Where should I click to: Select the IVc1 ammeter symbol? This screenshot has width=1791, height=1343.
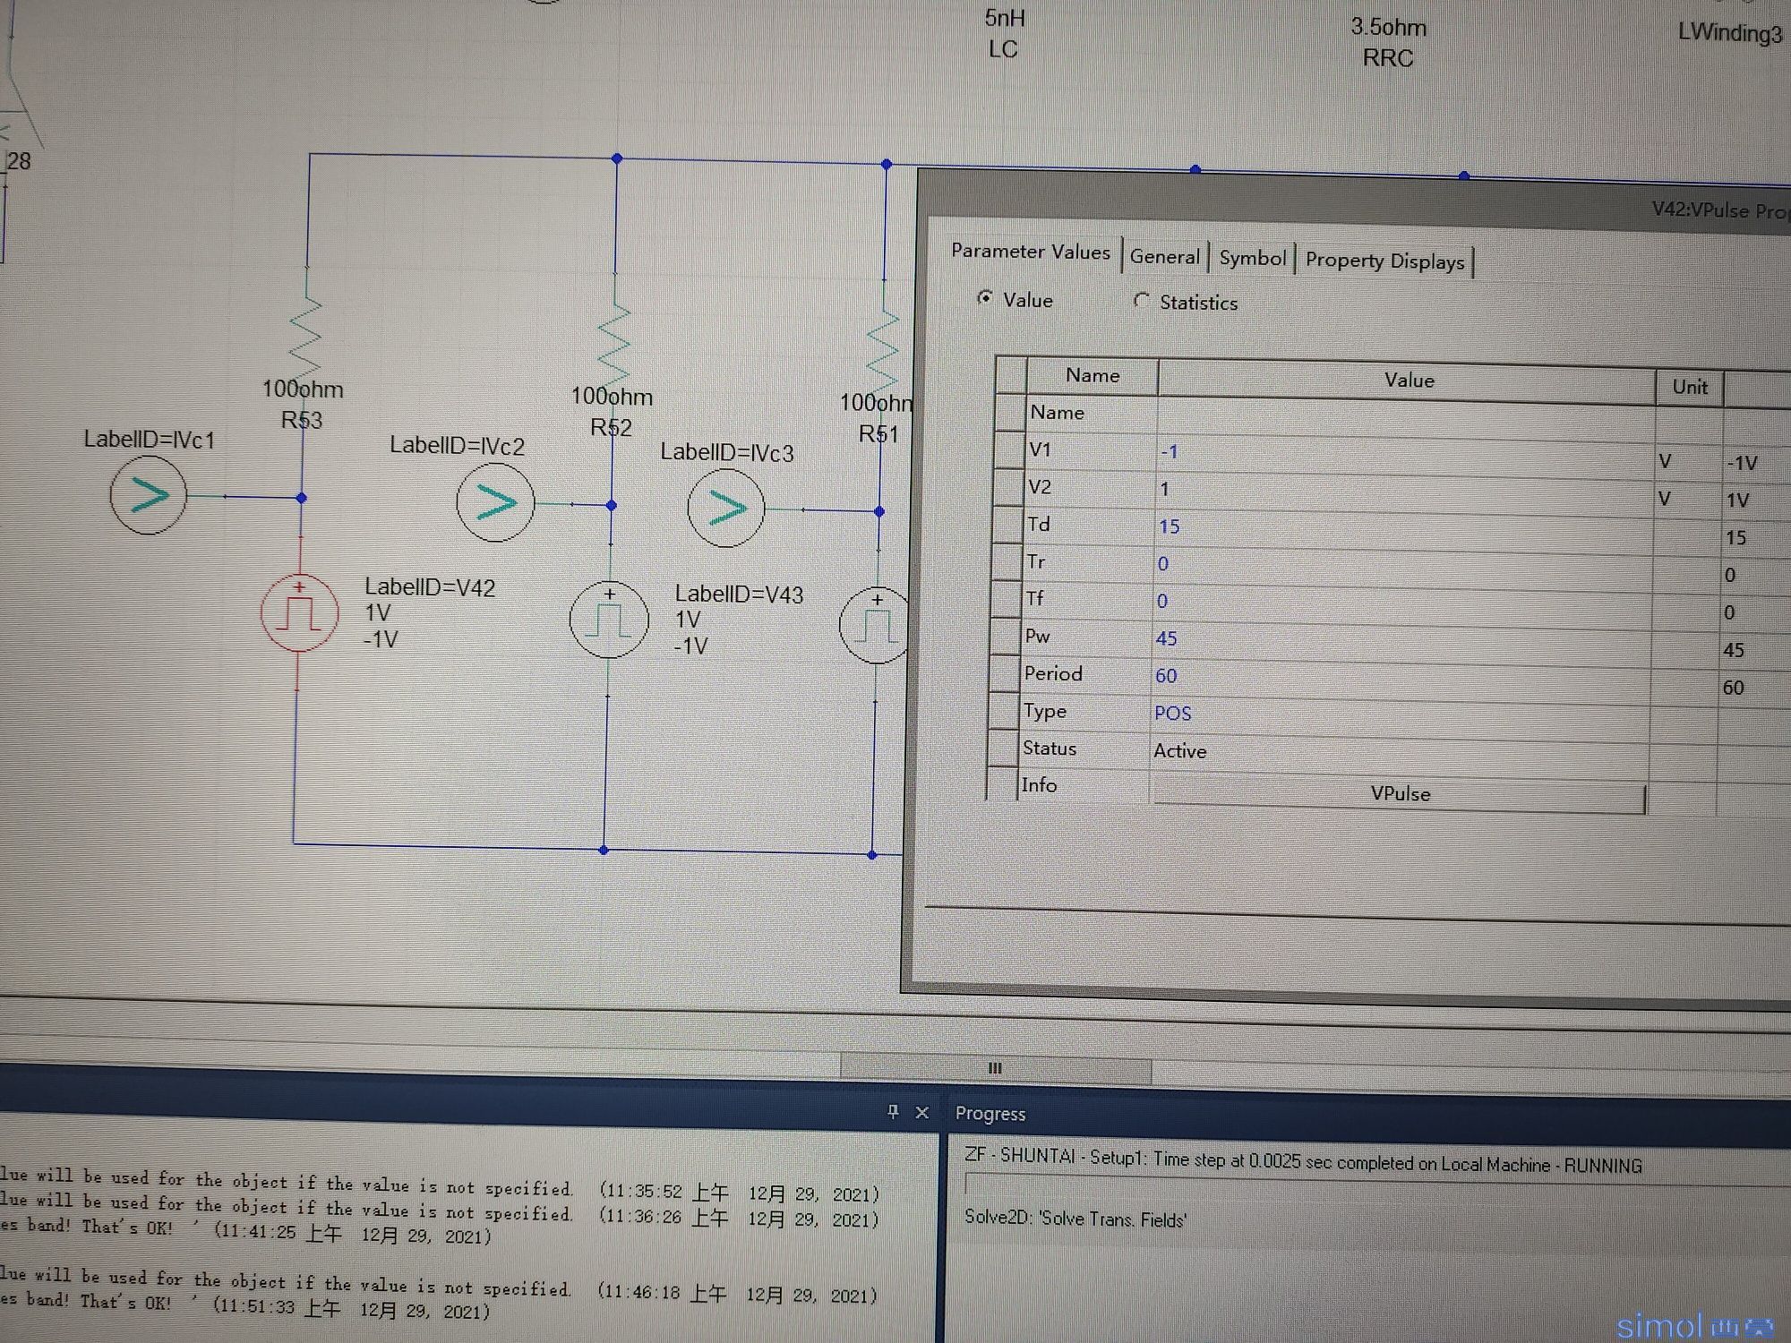[x=148, y=494]
